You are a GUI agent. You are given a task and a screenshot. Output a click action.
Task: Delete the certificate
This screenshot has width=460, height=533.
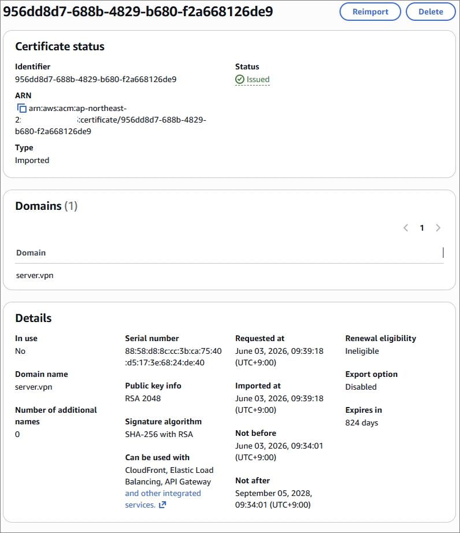(x=431, y=12)
